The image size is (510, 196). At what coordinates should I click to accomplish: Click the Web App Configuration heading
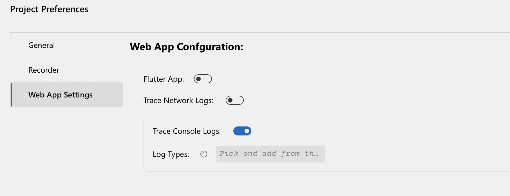[186, 47]
